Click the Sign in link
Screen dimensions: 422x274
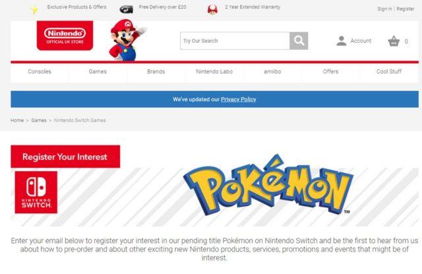[x=384, y=9]
